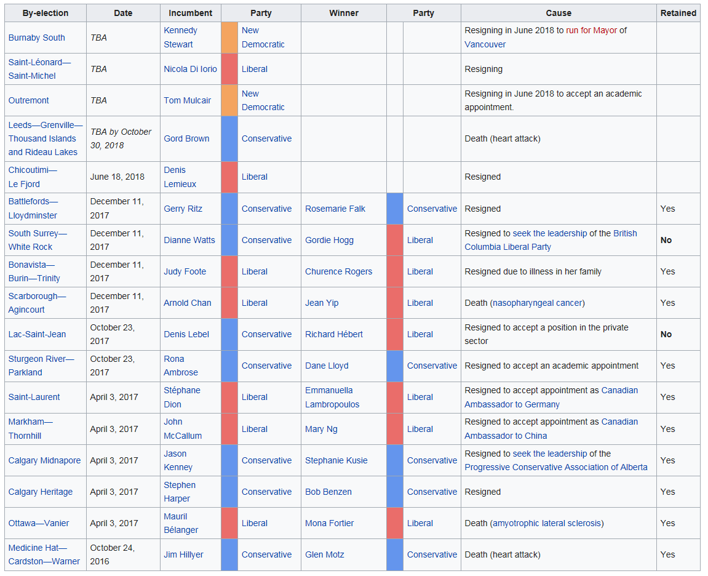The height and width of the screenshot is (576, 708).
Task: Select the 'By-election' column header
Action: tap(46, 13)
